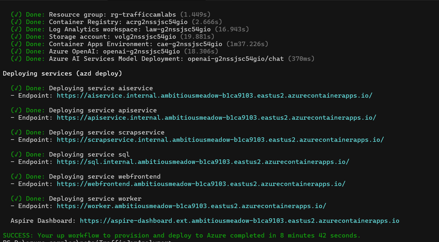The height and width of the screenshot is (242, 439).
Task: Click 'Deploying service webfrontend' text
Action: click(105, 176)
